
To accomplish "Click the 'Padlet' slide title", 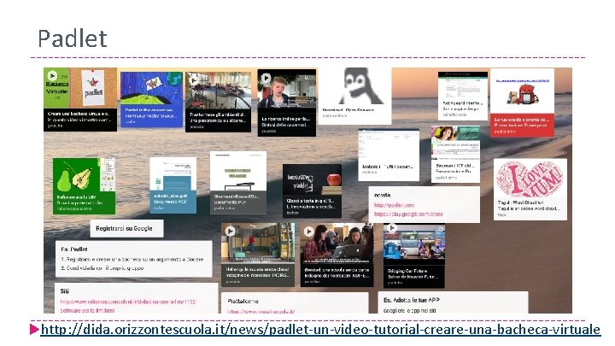I will click(x=72, y=38).
